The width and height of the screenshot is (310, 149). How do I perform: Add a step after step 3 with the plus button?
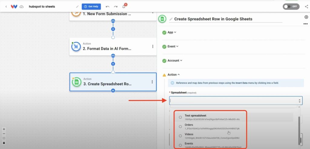pos(113,91)
